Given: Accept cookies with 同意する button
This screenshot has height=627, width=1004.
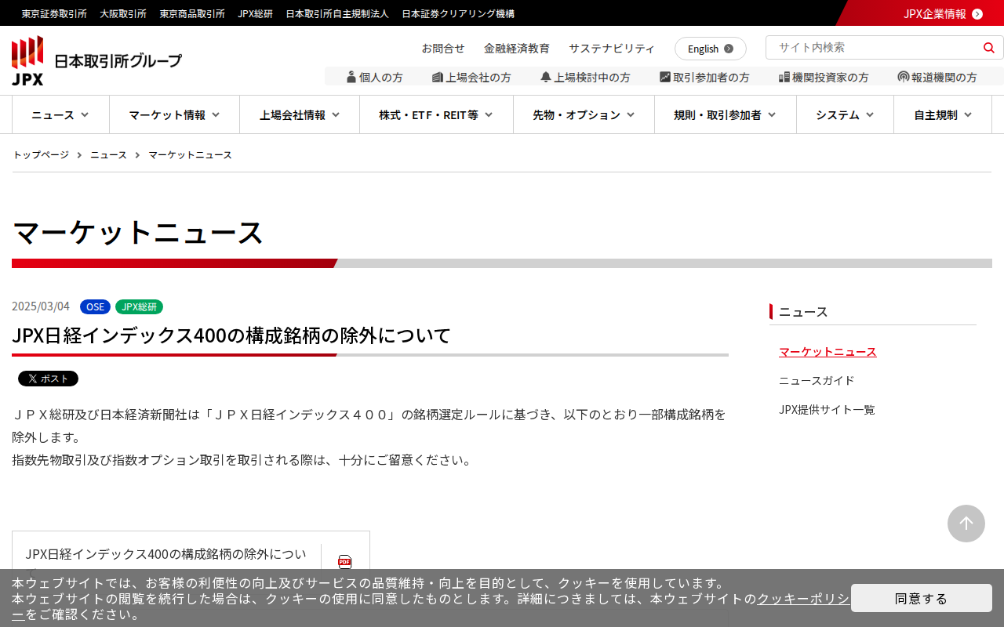Looking at the screenshot, I should pos(922,598).
